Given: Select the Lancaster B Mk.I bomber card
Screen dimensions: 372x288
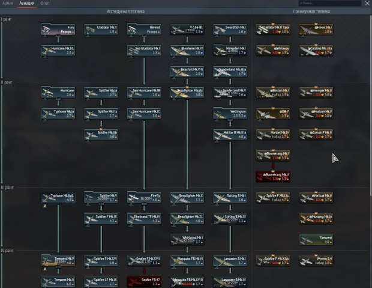Looking at the screenshot, I should pyautogui.click(x=230, y=261).
